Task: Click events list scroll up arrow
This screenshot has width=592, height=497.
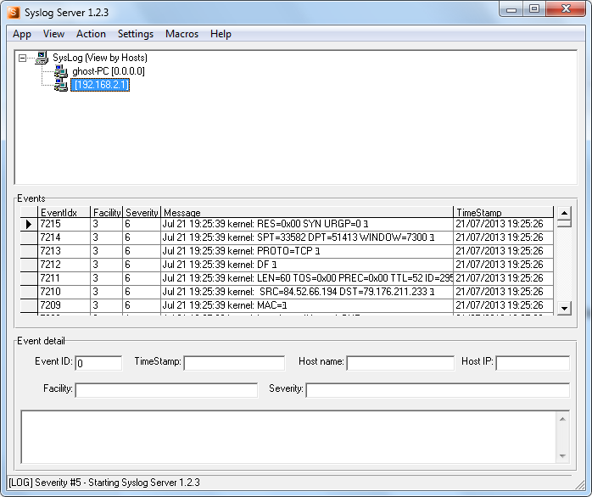Action: tap(564, 213)
